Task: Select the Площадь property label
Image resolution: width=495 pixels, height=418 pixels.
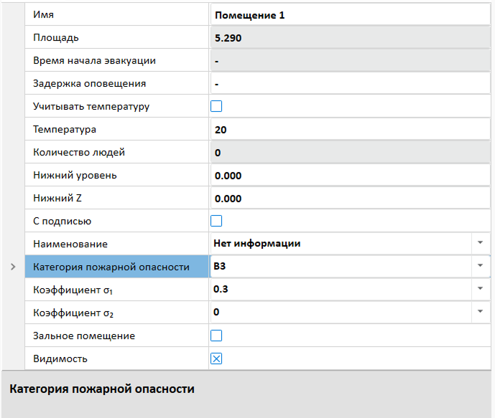Action: pos(56,38)
